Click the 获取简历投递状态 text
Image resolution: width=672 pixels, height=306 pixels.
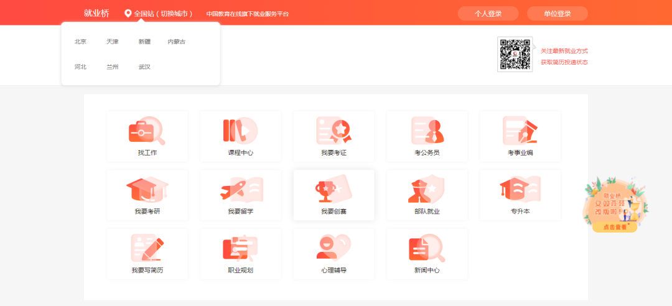tap(564, 62)
